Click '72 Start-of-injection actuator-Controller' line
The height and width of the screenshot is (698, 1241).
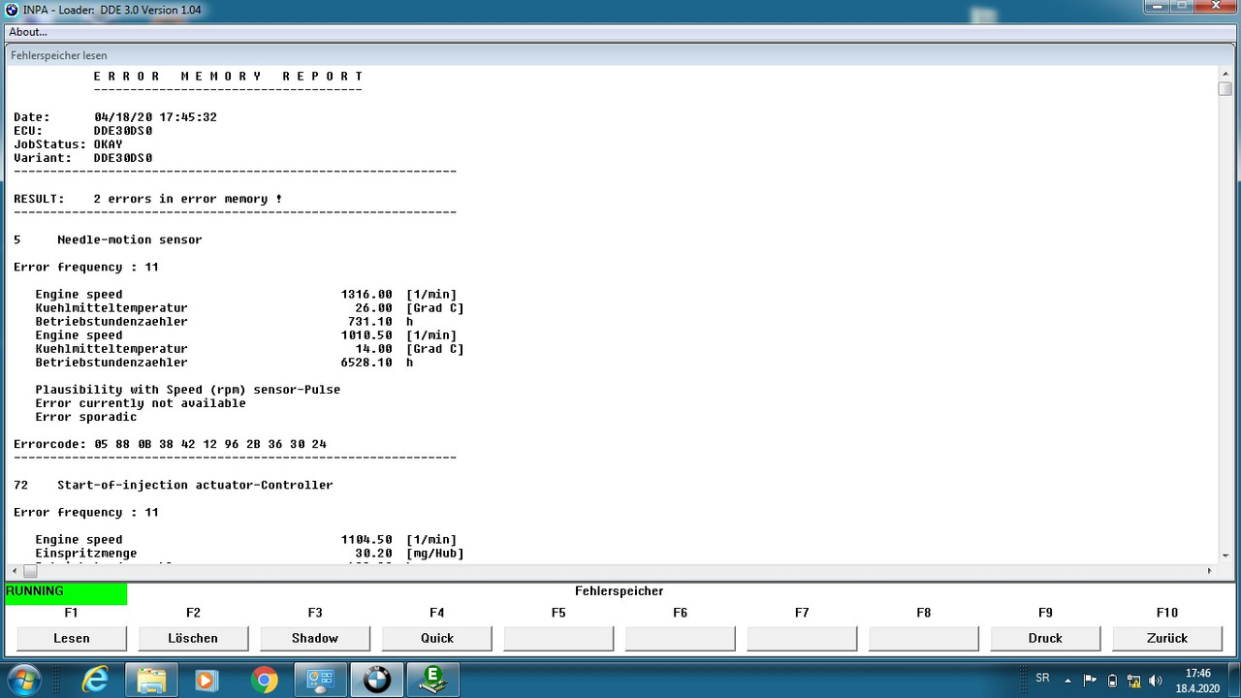point(174,485)
